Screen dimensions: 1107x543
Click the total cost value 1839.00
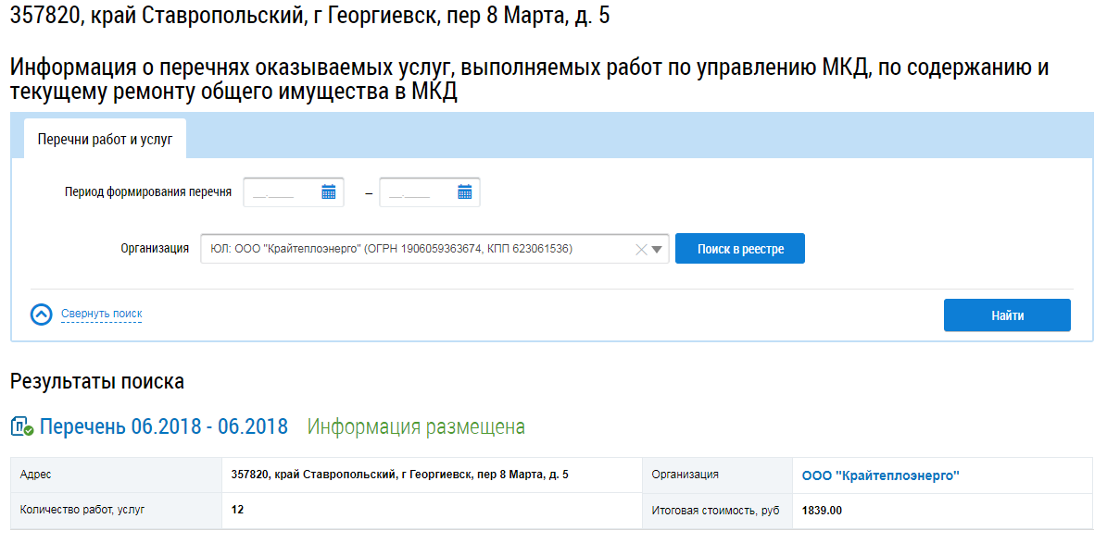click(x=822, y=511)
